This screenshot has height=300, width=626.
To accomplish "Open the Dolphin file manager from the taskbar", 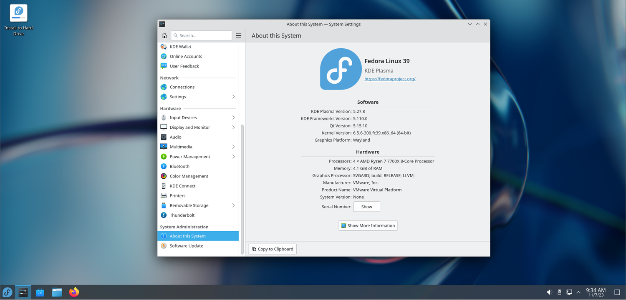I will 57,292.
